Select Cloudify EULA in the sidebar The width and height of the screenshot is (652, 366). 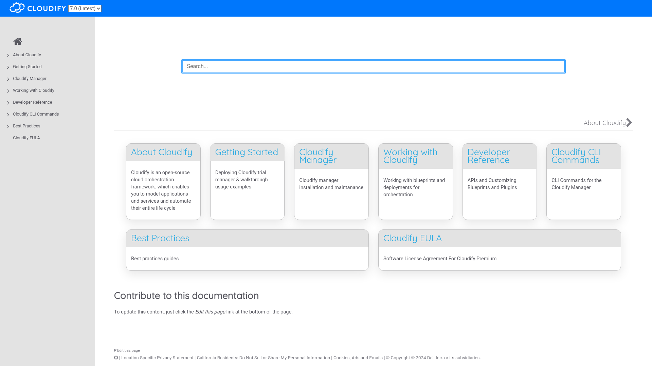click(26, 138)
